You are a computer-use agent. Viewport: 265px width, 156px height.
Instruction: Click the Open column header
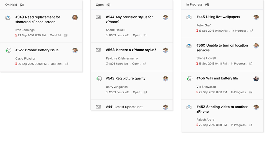[100, 5]
